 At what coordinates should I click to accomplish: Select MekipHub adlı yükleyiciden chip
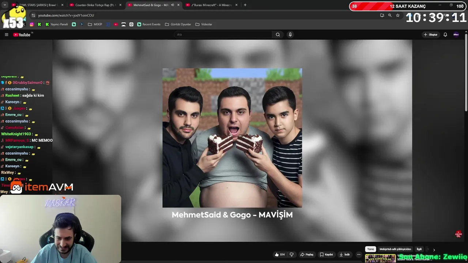395,249
